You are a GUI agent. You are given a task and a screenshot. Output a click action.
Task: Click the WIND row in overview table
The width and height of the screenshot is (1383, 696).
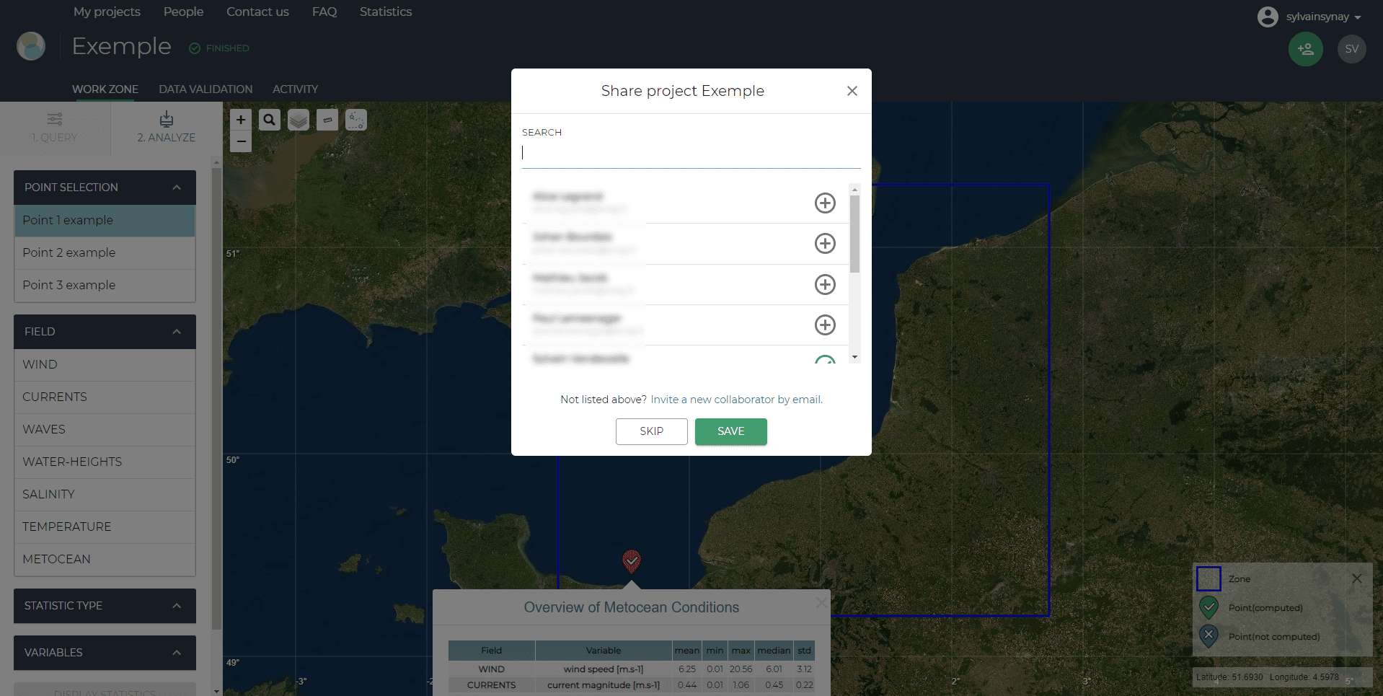coord(632,669)
